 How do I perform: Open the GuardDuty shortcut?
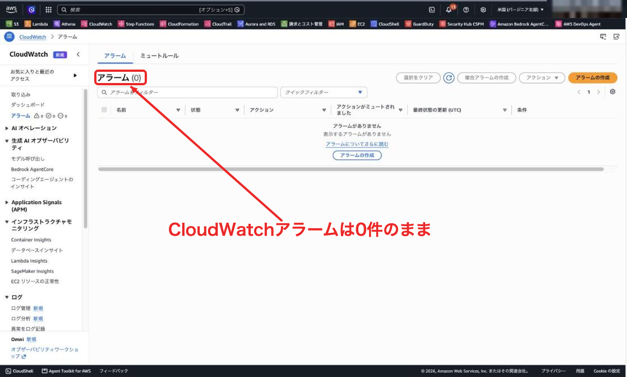[419, 24]
